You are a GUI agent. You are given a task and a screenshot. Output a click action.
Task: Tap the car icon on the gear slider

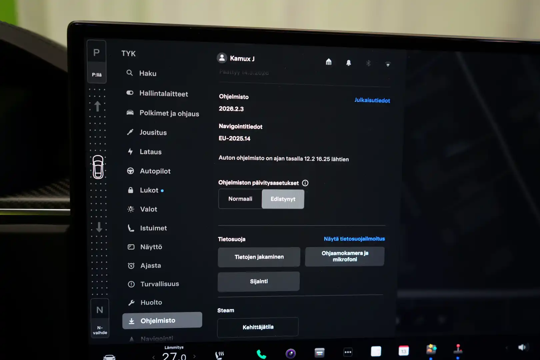coord(98,167)
